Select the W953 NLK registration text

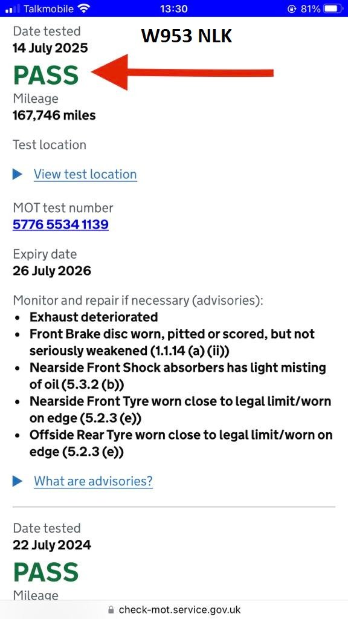pos(187,36)
